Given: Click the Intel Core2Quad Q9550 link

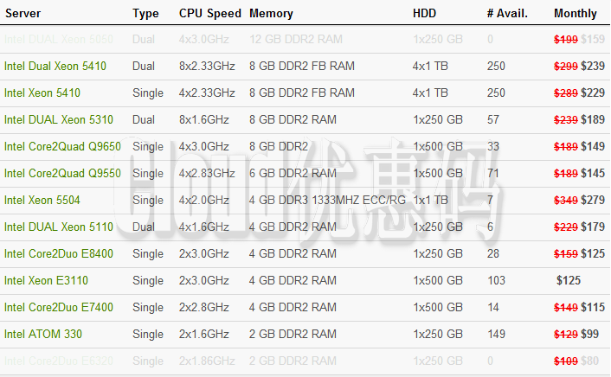Looking at the screenshot, I should pos(62,173).
